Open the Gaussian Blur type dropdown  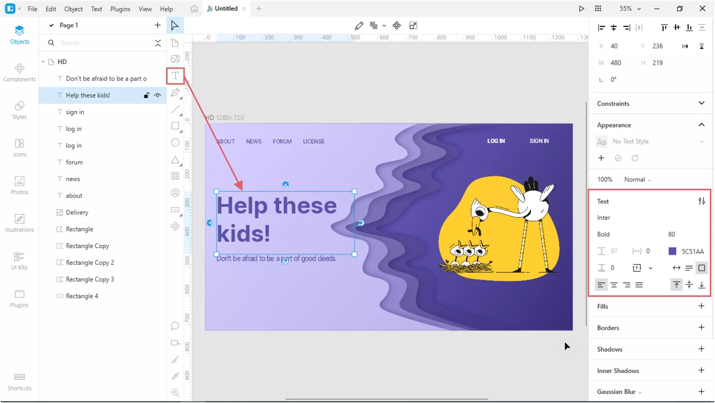(x=640, y=392)
